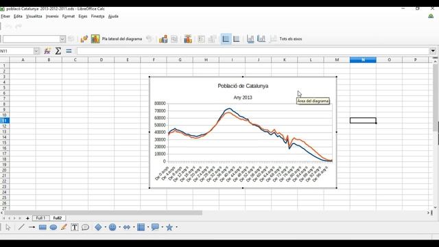Select the speech bubble Callout tool
The image size is (439, 247).
tap(85, 227)
